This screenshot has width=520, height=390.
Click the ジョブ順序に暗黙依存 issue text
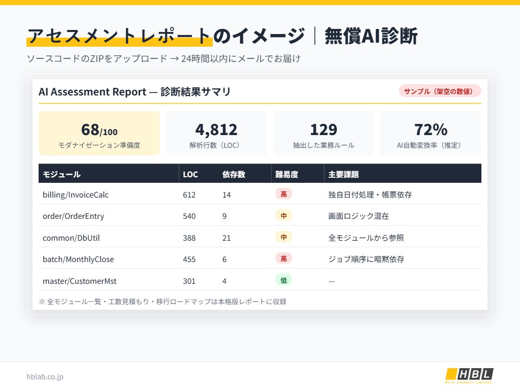(366, 259)
